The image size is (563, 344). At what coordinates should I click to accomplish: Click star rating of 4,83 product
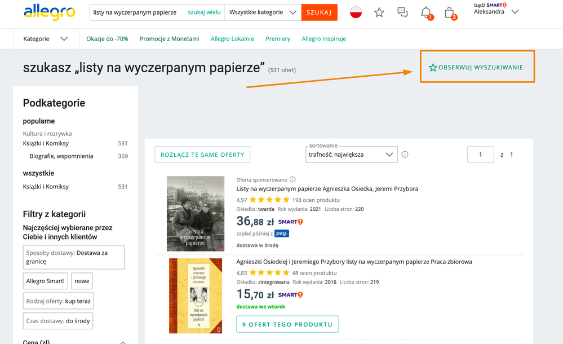tap(269, 272)
